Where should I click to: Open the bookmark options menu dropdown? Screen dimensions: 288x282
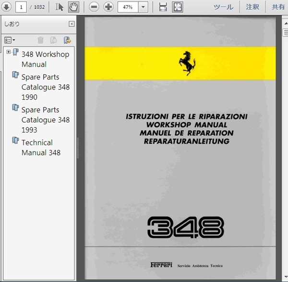10,40
